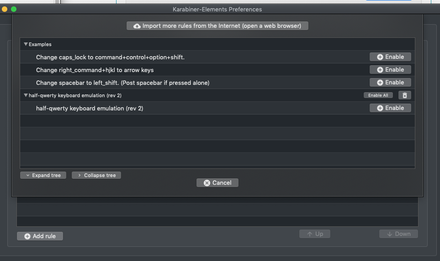Enable the half-qwerty keyboard emulation rule
This screenshot has width=440, height=261.
coord(390,108)
